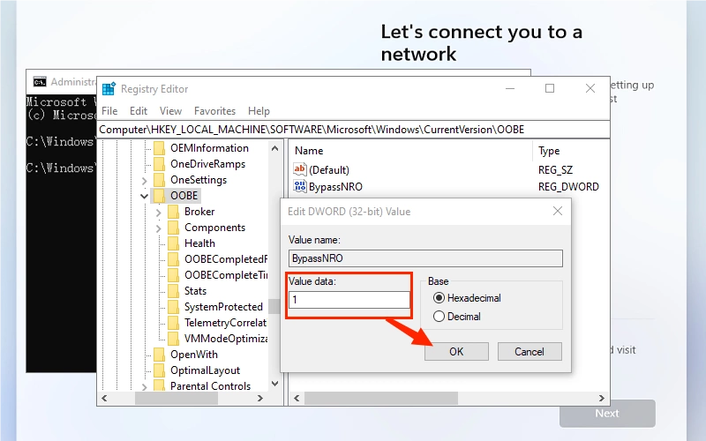This screenshot has width=706, height=441.
Task: Click the Parental Controls folder icon
Action: click(160, 385)
